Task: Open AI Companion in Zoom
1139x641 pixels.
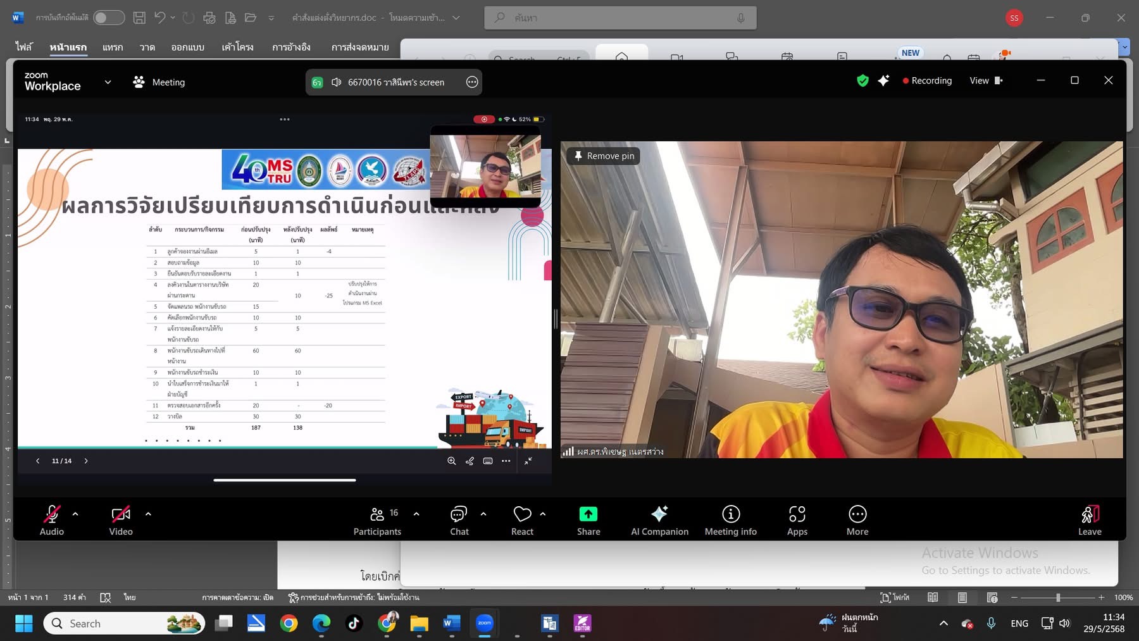Action: (659, 520)
